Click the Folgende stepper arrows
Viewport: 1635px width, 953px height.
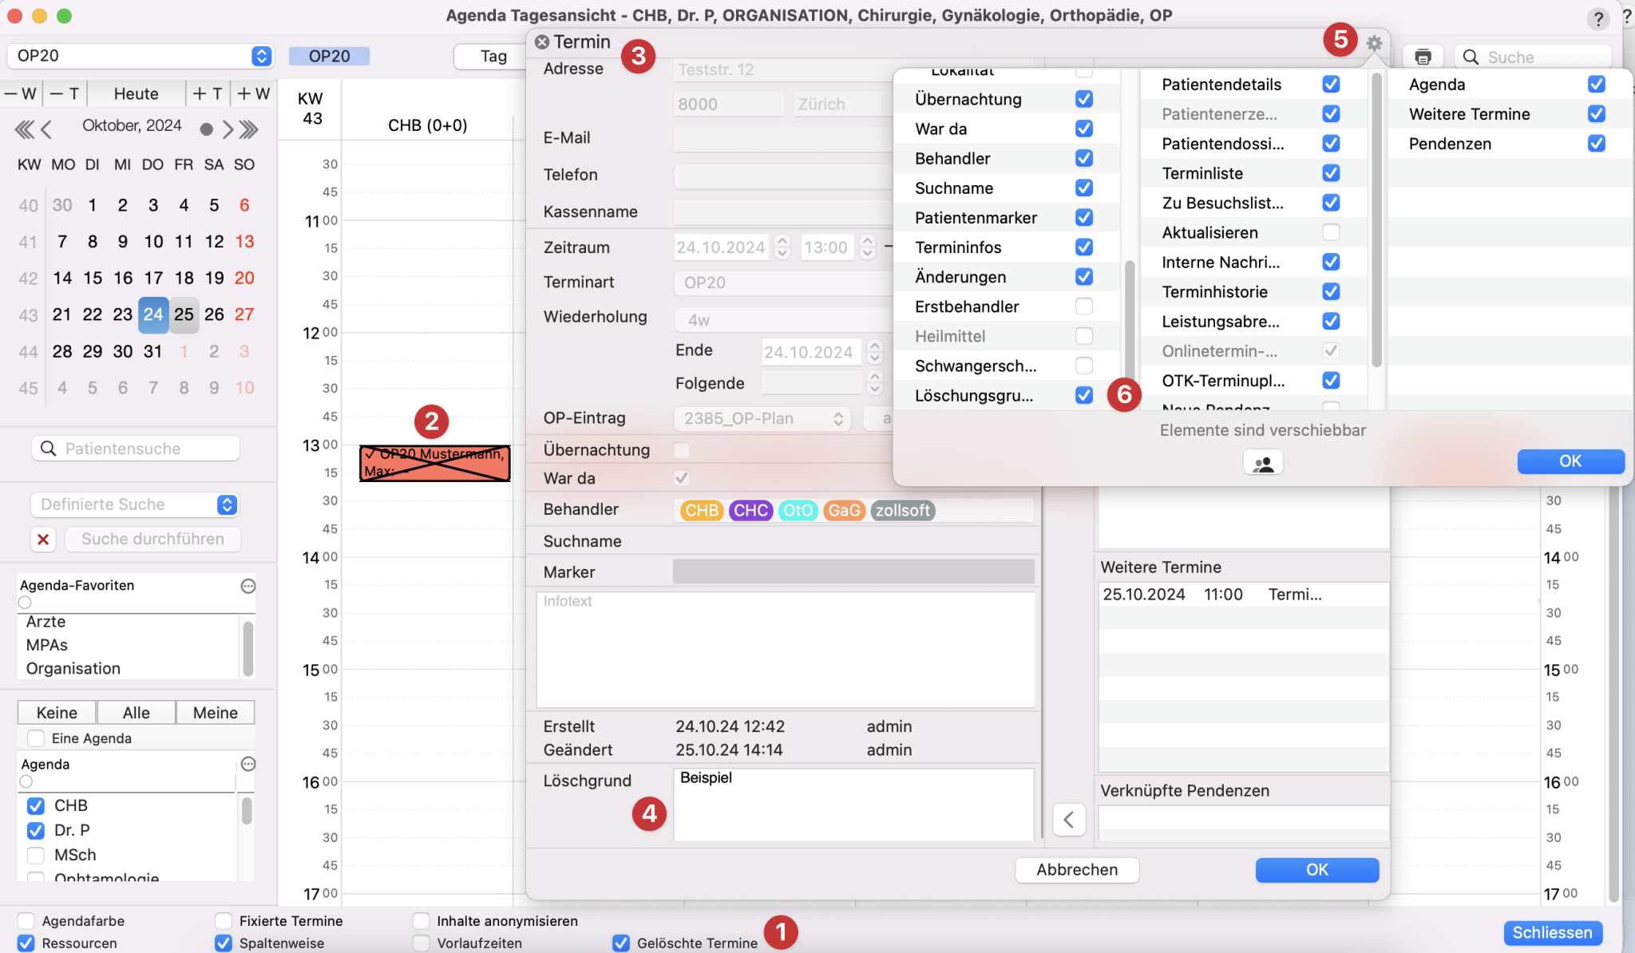[x=875, y=383]
